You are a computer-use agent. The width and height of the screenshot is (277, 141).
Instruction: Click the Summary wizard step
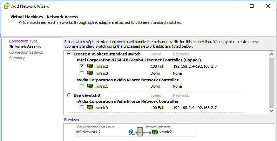point(17,58)
